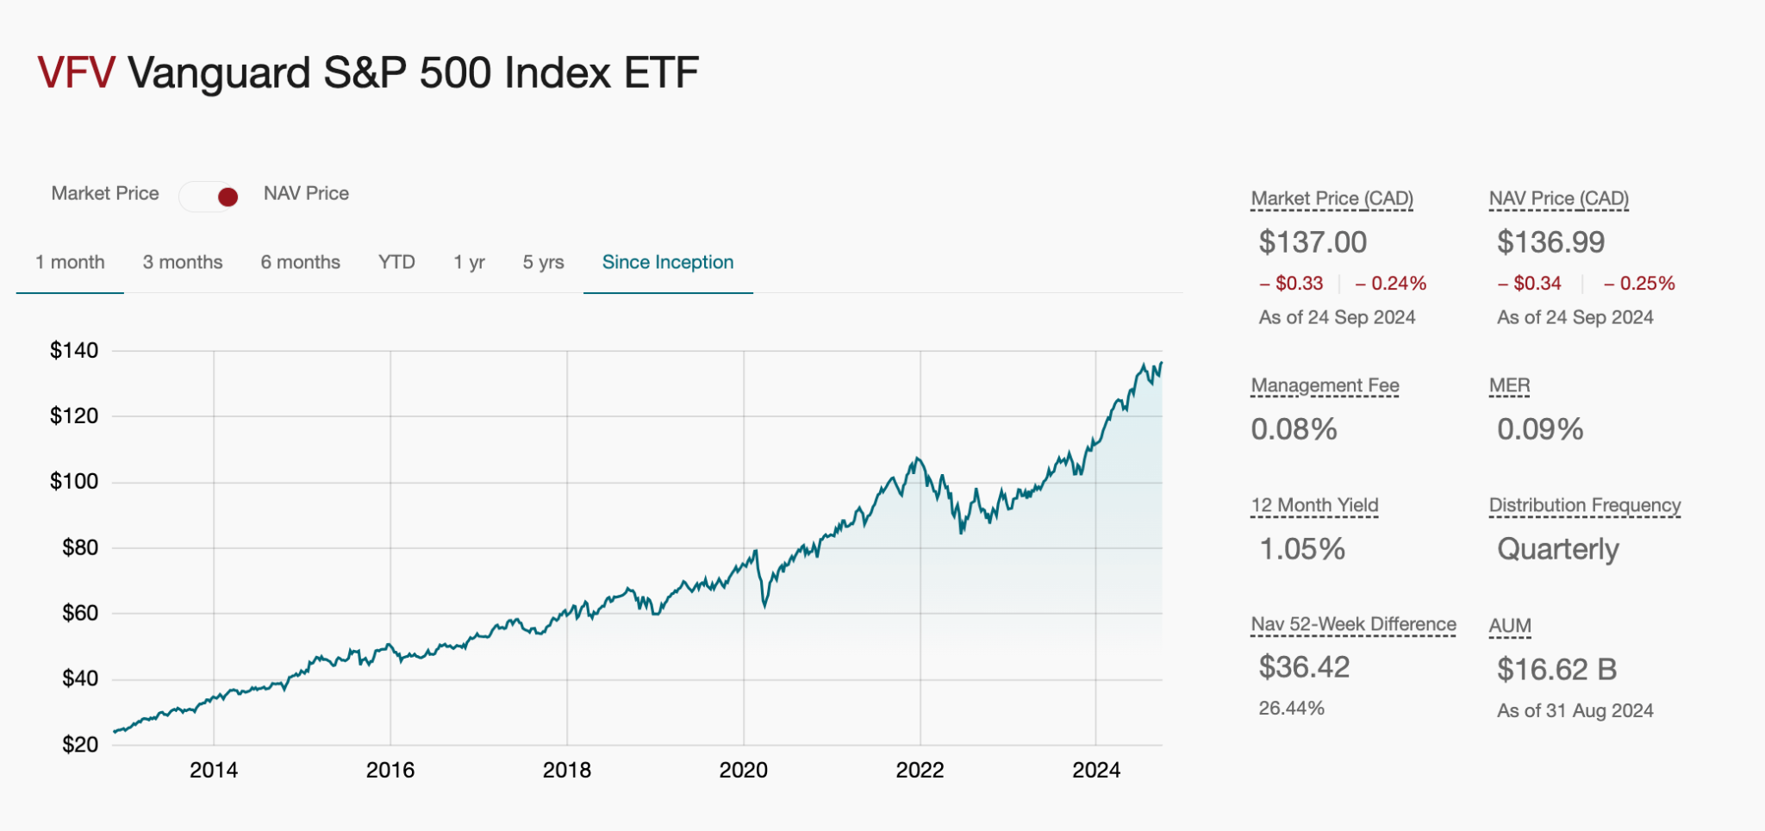Open the NAV Price (CAD) definition
Screen dimensions: 1765x831
pyautogui.click(x=1558, y=197)
